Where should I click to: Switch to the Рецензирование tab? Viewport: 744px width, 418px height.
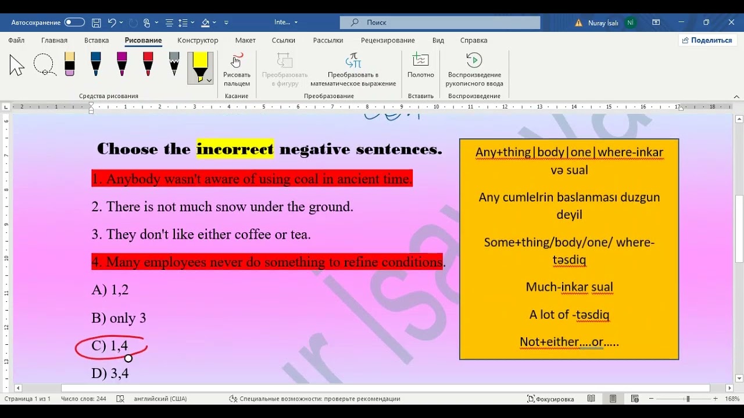388,40
